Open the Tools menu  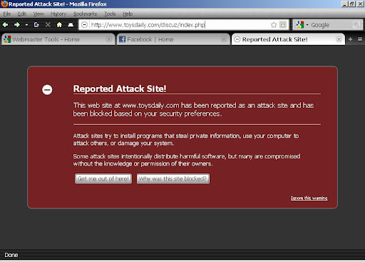click(x=110, y=14)
